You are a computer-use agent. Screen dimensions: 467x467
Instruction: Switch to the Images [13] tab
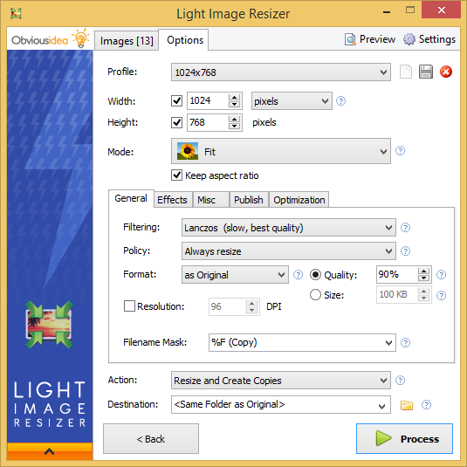pyautogui.click(x=127, y=40)
